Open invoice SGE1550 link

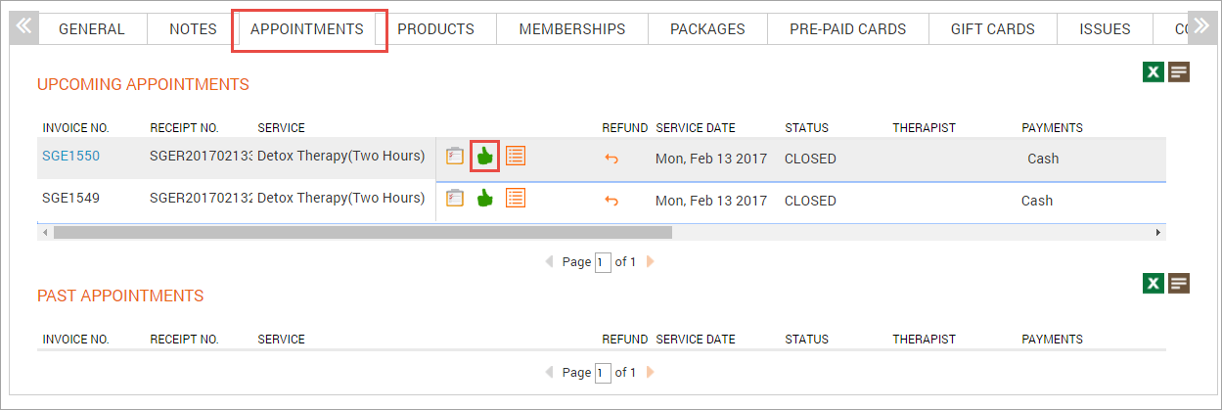[70, 156]
